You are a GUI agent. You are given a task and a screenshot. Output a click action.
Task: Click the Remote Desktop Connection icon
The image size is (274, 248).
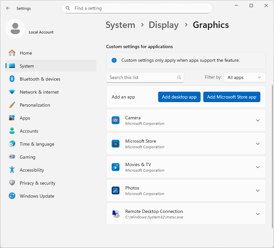(116, 214)
